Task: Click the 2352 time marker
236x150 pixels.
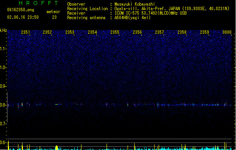Action: coord(47,32)
